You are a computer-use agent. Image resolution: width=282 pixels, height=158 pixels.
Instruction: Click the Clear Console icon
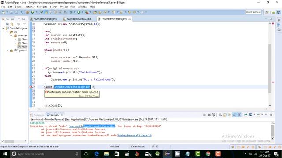point(220,115)
